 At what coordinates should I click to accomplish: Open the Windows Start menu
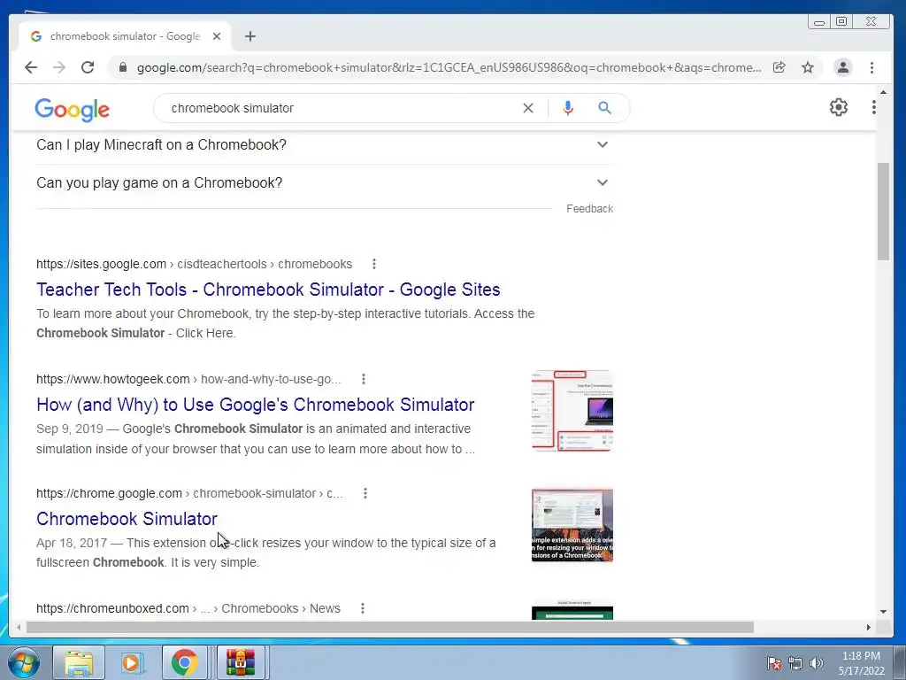coord(23,662)
